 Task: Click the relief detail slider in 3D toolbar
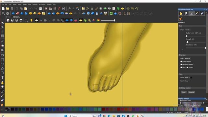click(x=108, y=20)
